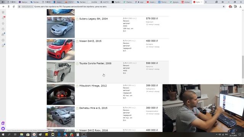
Task: Open Task View on the taskbar
Action: click(15, 134)
